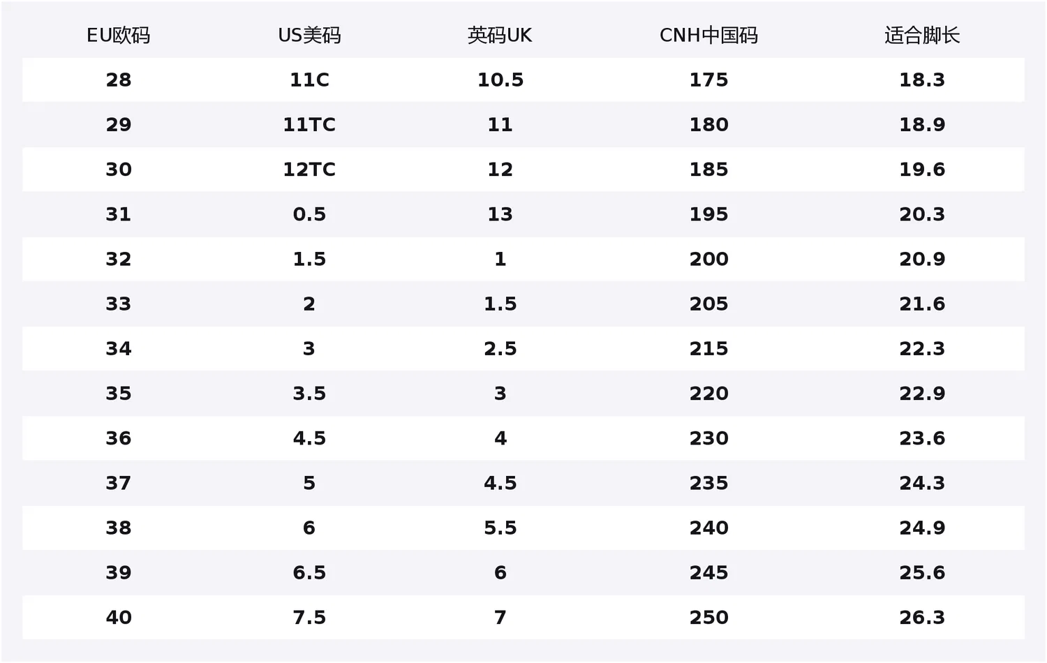Select foot length 26.3 cell
The image size is (1047, 663).
click(x=922, y=618)
